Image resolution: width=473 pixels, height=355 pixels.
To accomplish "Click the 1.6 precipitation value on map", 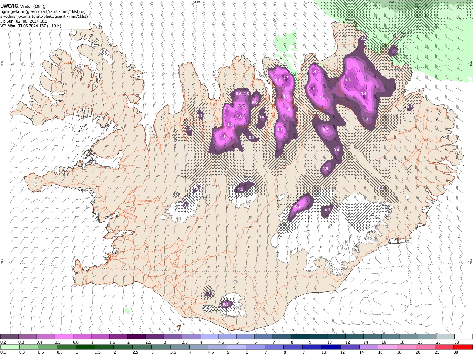I will coord(239,116).
